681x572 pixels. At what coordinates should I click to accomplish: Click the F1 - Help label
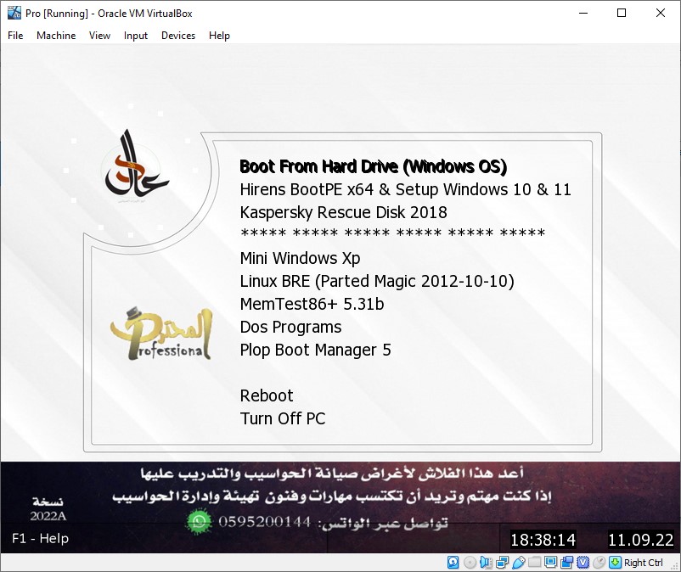coord(41,538)
